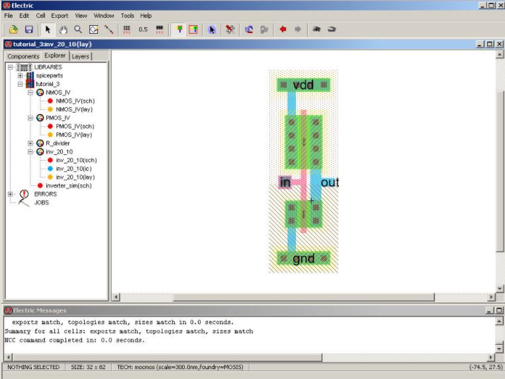Toggle the select objects mode button
This screenshot has height=379, width=505.
177,29
